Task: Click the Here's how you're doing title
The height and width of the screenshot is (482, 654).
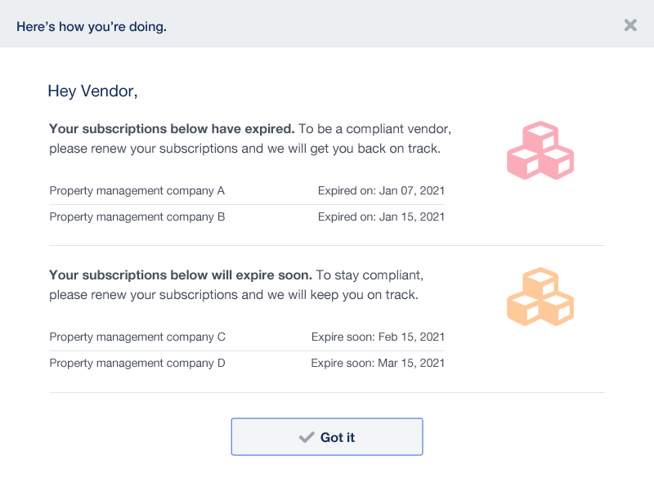Action: 92,27
